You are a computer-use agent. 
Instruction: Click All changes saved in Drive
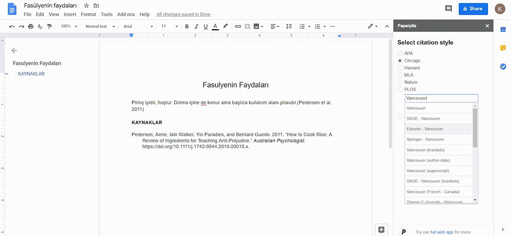point(183,14)
